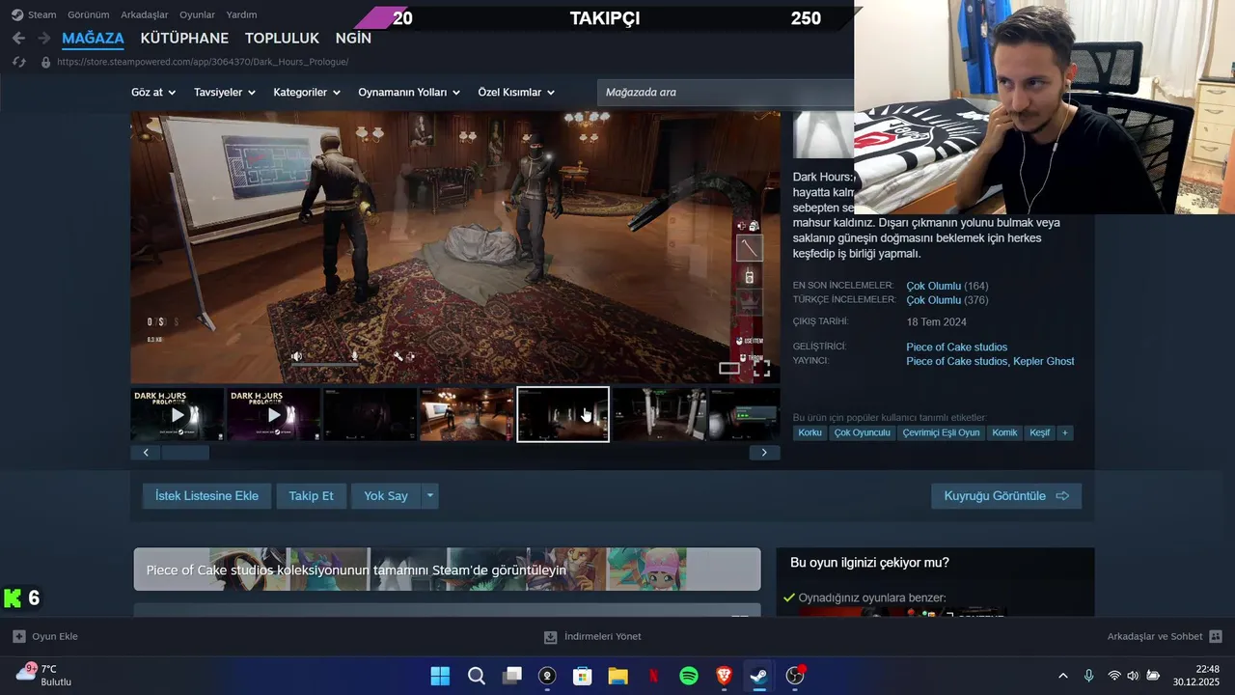Select the Çok Oyunculu tag
Image resolution: width=1235 pixels, height=695 pixels.
(x=863, y=432)
